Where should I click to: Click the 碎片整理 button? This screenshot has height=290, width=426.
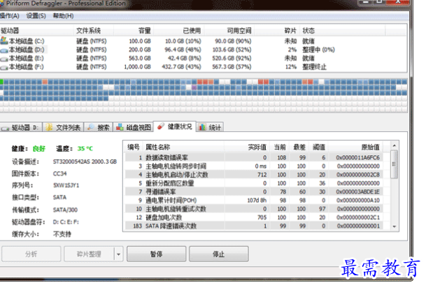tap(89, 254)
